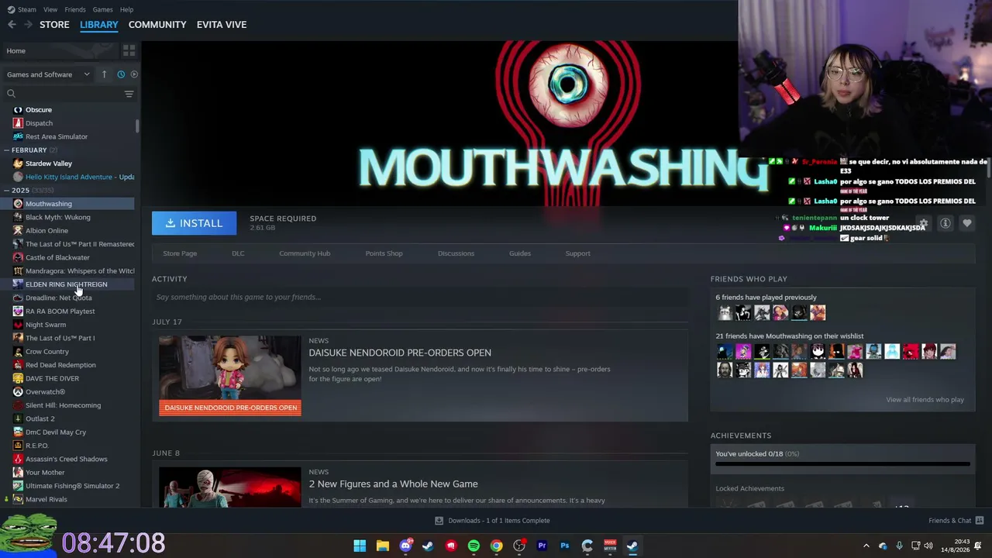The height and width of the screenshot is (558, 992).
Task: Go back with the navigation back arrow
Action: tap(12, 25)
